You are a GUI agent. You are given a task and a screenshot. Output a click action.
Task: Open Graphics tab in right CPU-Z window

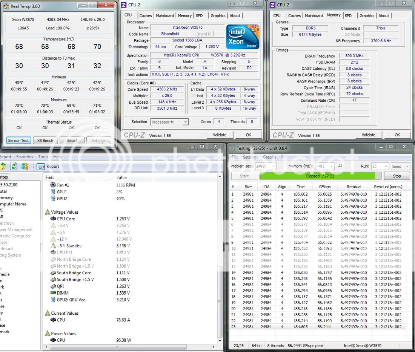click(x=367, y=15)
